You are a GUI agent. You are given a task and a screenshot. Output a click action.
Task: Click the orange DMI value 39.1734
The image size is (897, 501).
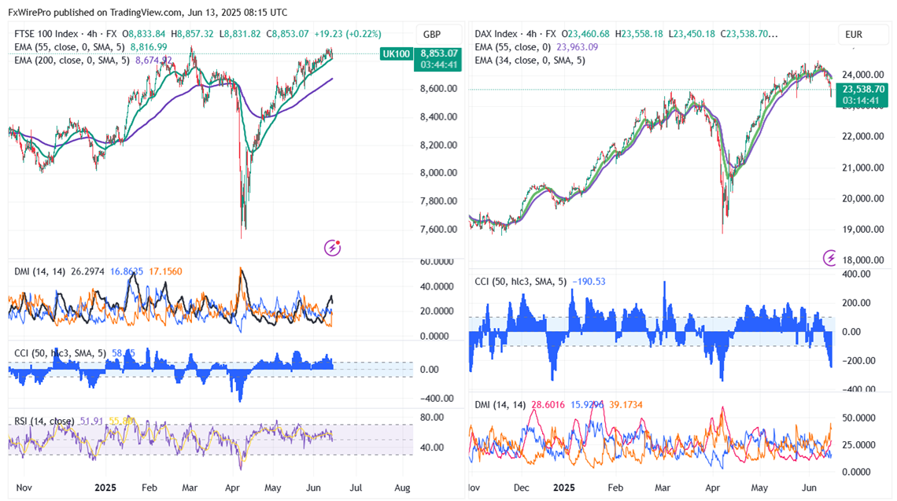tap(626, 404)
